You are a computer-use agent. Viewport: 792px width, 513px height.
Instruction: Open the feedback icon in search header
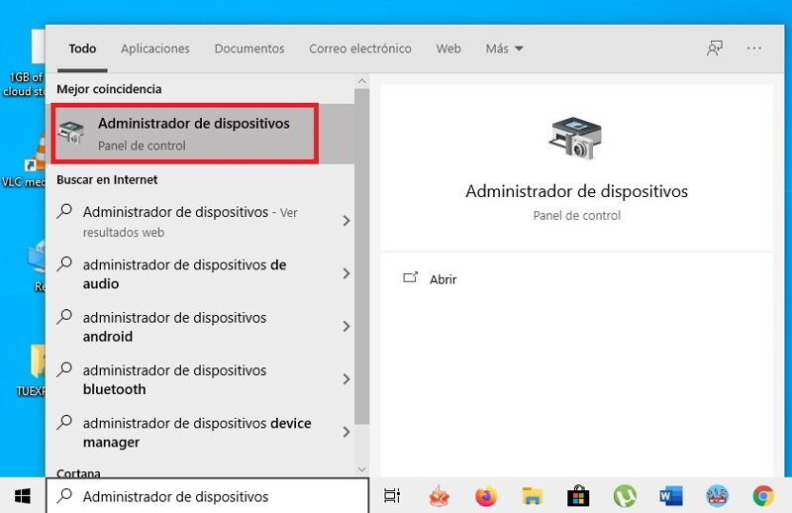pos(715,48)
